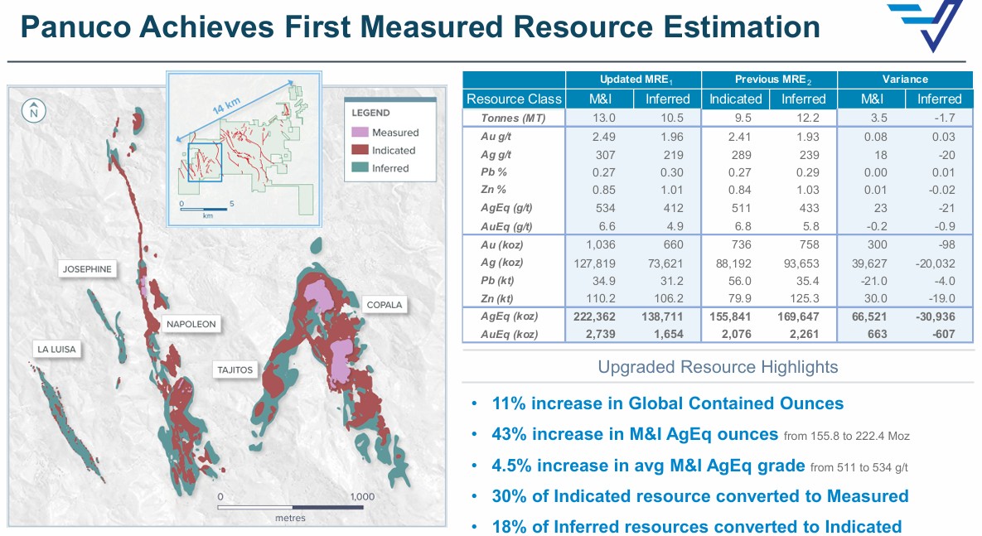Screen dimensions: 982x536
Task: Click the slide title text
Action: click(420, 27)
